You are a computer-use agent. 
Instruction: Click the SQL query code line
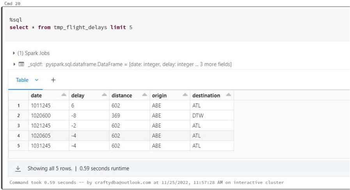[x=71, y=27]
